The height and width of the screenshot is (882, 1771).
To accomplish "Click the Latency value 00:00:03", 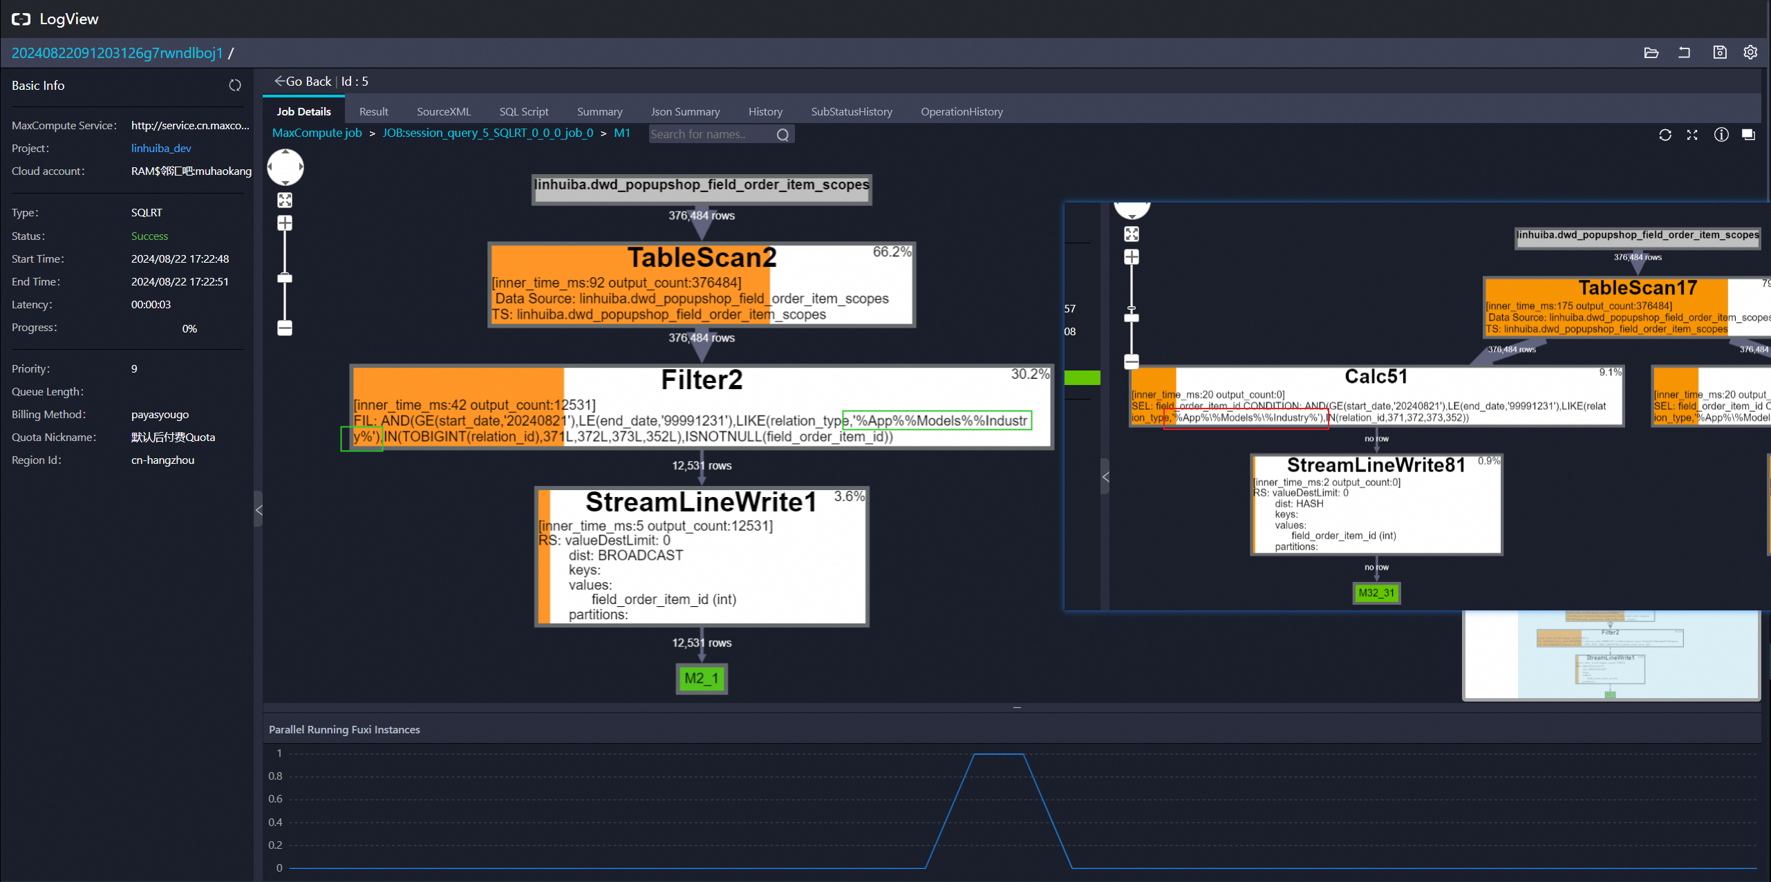I will tap(151, 304).
